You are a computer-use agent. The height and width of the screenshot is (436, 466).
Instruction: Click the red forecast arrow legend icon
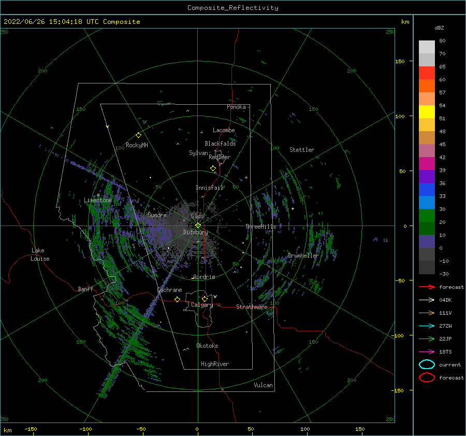427,287
